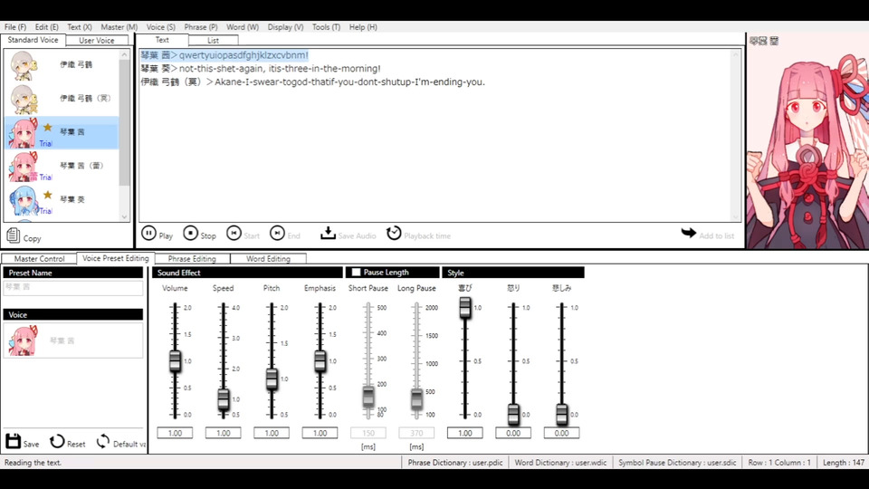Click the 怒り style slider handle
The width and height of the screenshot is (869, 489).
pos(513,414)
